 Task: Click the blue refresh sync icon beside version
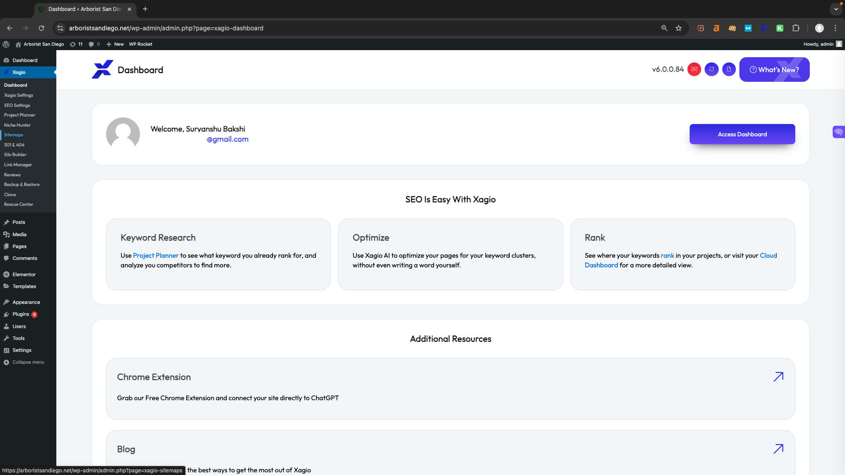tap(712, 69)
